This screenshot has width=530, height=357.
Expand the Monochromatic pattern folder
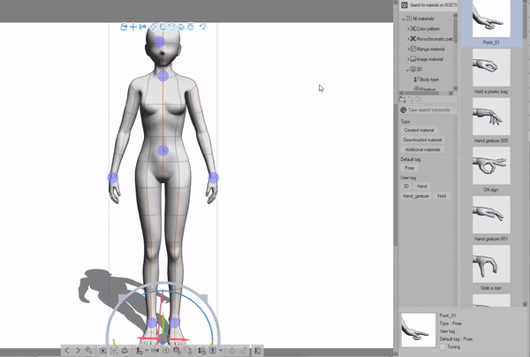[408, 39]
